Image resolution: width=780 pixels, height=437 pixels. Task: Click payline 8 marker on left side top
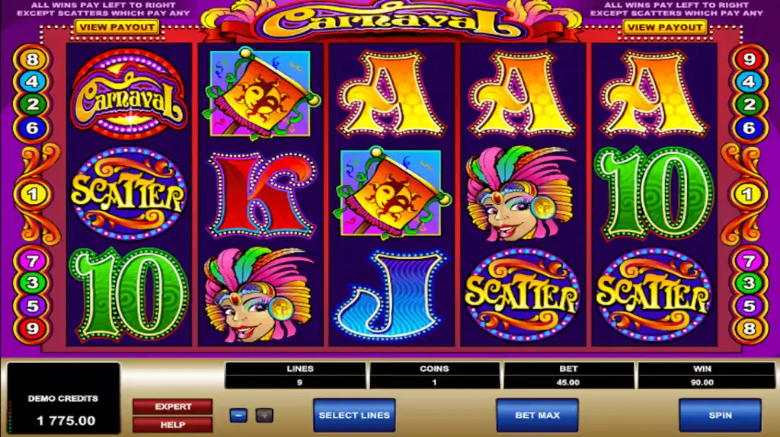pos(32,59)
